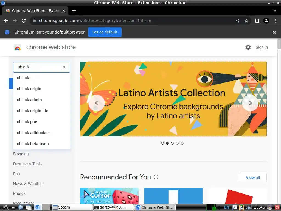The image size is (281, 211).
Task: Click the taskbar clock showing 15:46
Action: [x=259, y=207]
